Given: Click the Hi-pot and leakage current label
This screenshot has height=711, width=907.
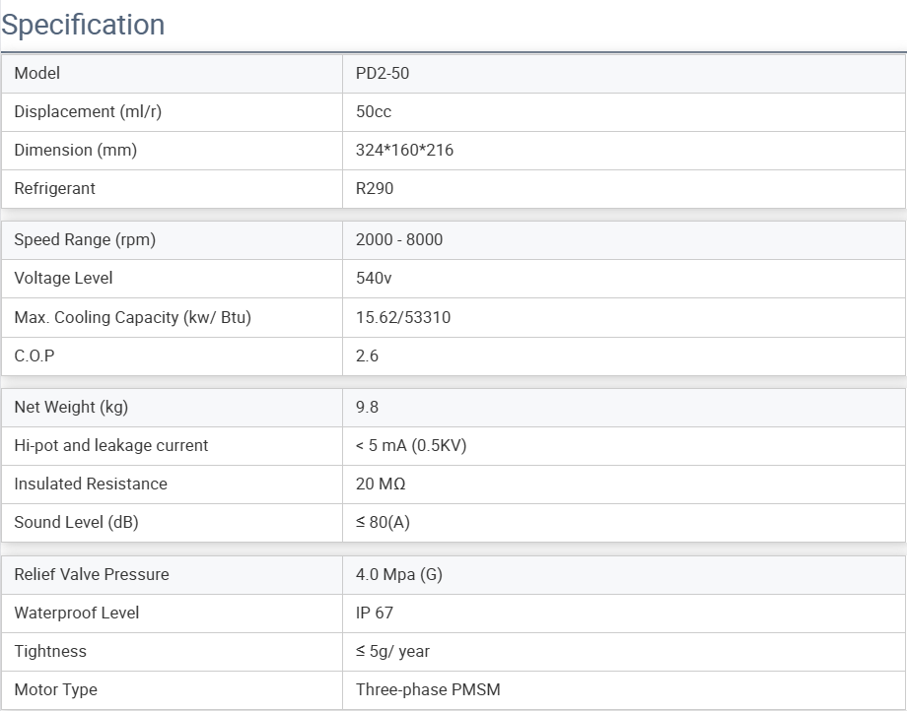Looking at the screenshot, I should tap(111, 445).
